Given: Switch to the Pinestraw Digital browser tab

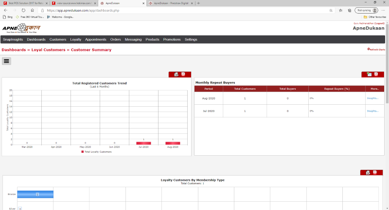Looking at the screenshot, I should click(171, 3).
